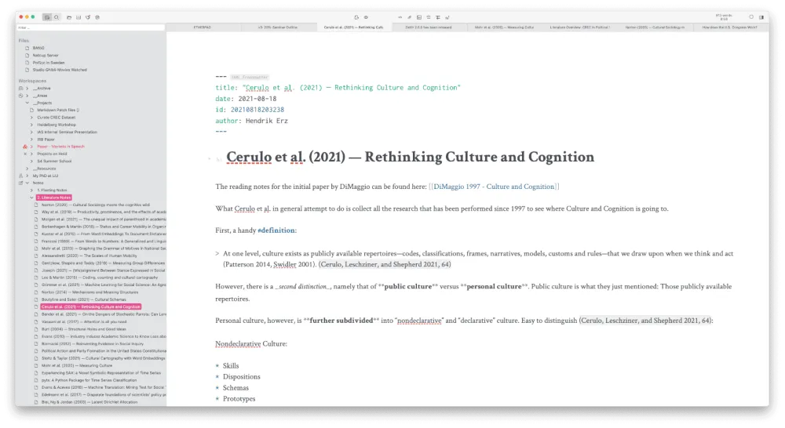Open the Mohr et al. Measuring Culture tab
This screenshot has width=785, height=428.
tap(492, 27)
